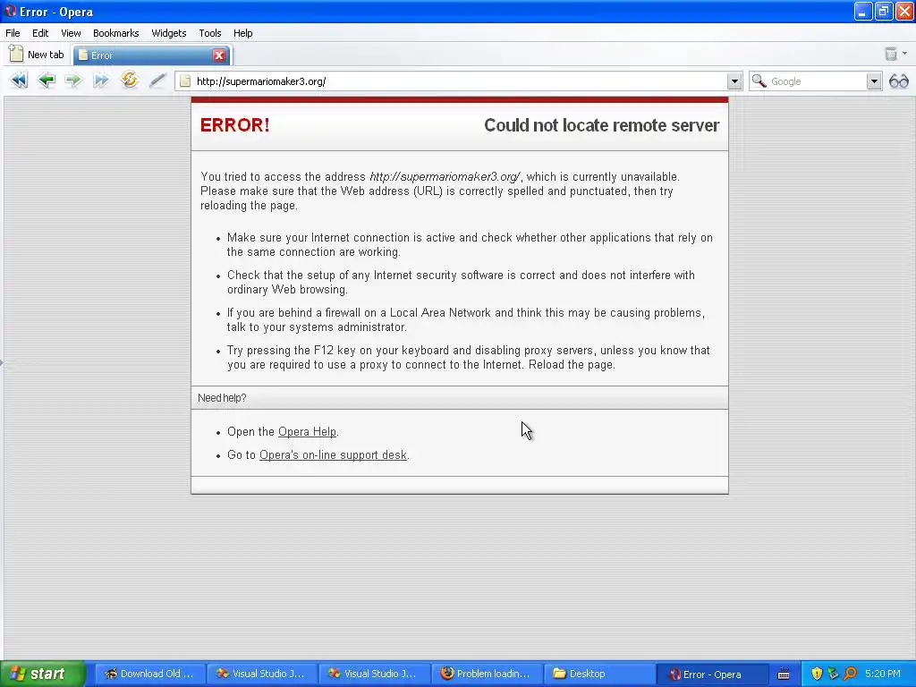Click the orange magnifier tray icon
Screen dimensions: 916x687
[x=850, y=674]
